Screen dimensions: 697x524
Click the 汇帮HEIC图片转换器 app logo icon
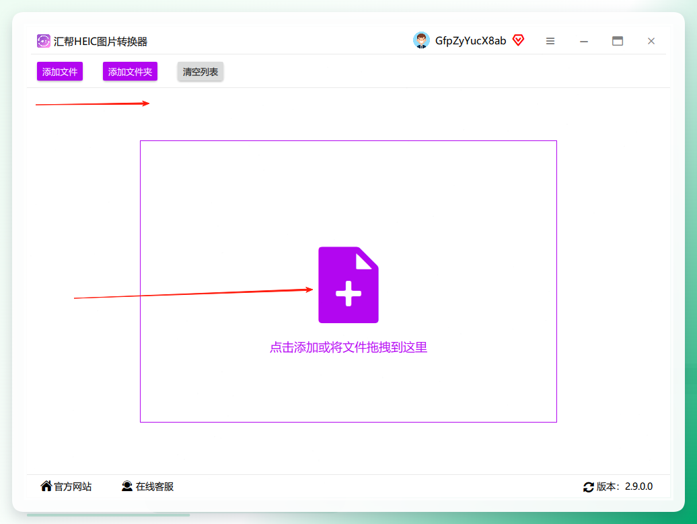tap(44, 41)
